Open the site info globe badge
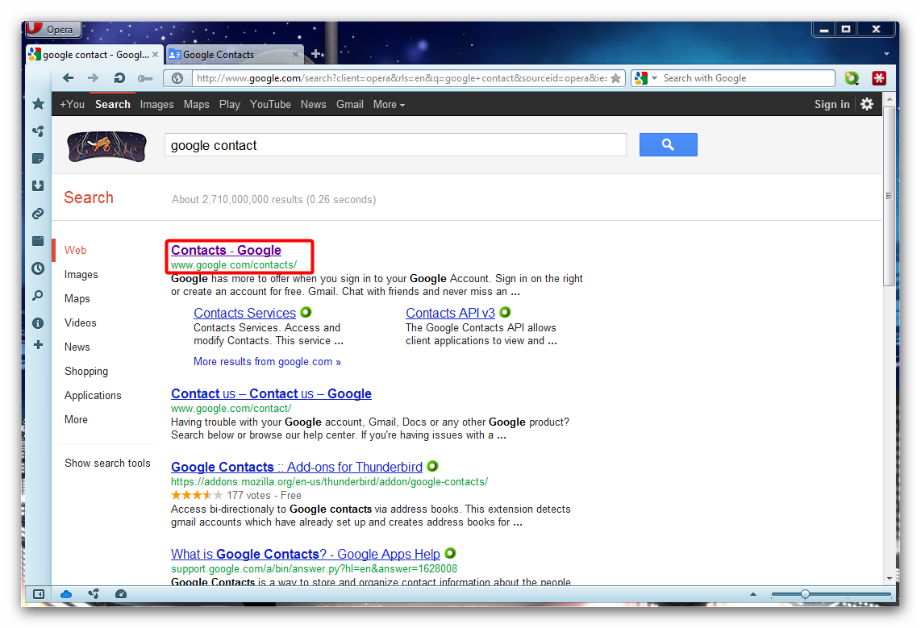This screenshot has width=921, height=628. 177,78
